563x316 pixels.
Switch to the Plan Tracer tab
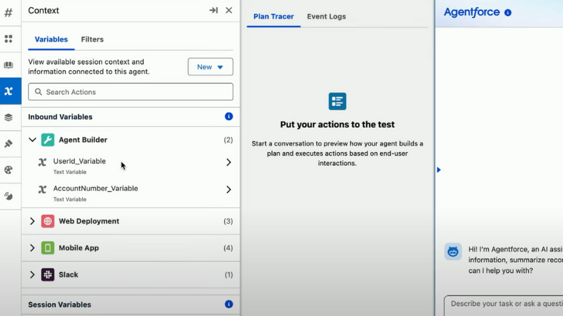click(274, 16)
